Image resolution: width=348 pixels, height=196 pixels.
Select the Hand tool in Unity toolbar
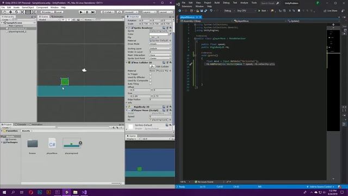[5, 12]
